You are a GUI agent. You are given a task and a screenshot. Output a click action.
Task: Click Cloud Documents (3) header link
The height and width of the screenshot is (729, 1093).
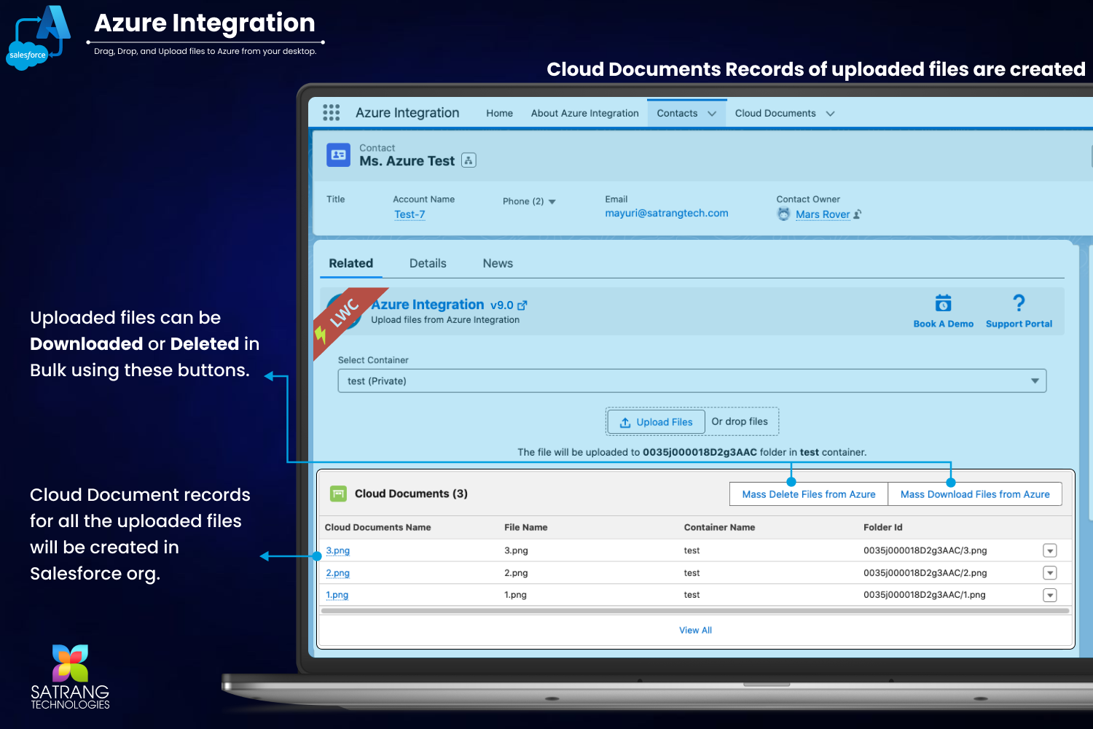point(411,494)
